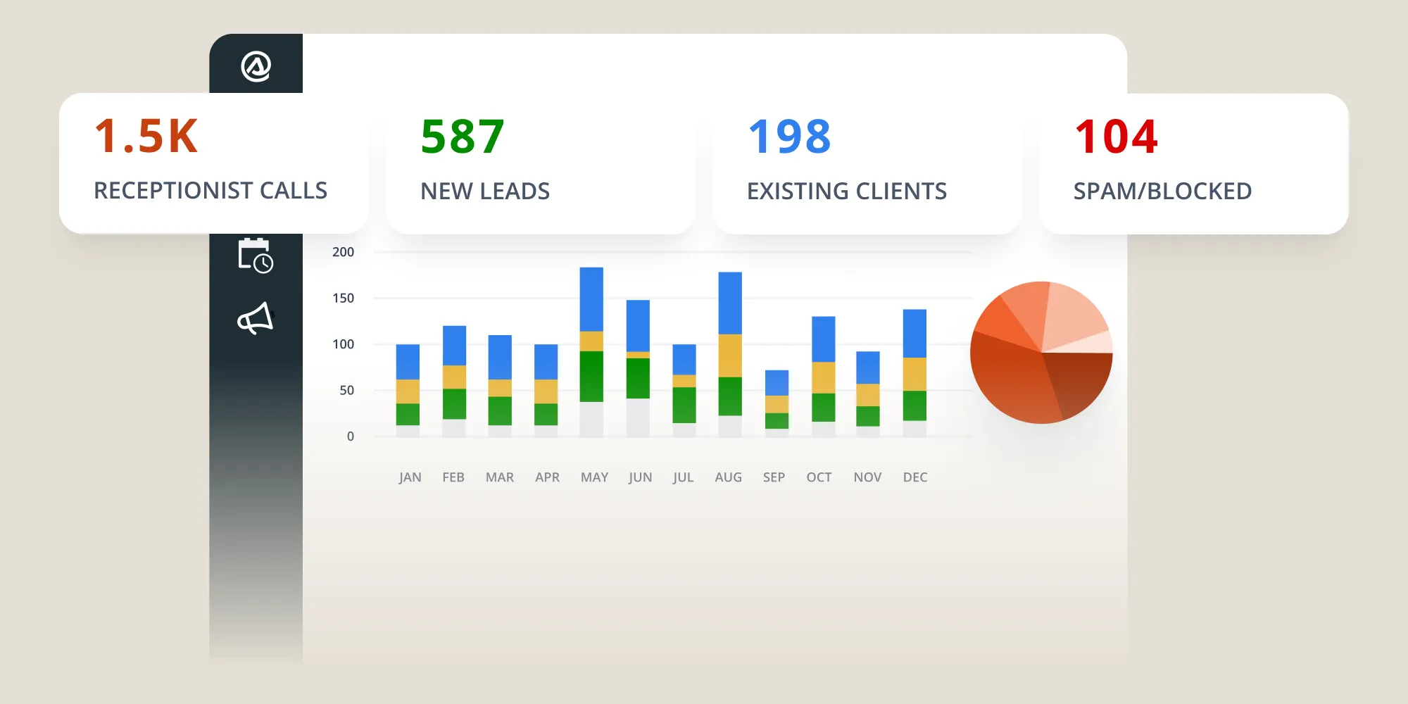View the New Leads card
This screenshot has width=1408, height=704.
(x=541, y=161)
